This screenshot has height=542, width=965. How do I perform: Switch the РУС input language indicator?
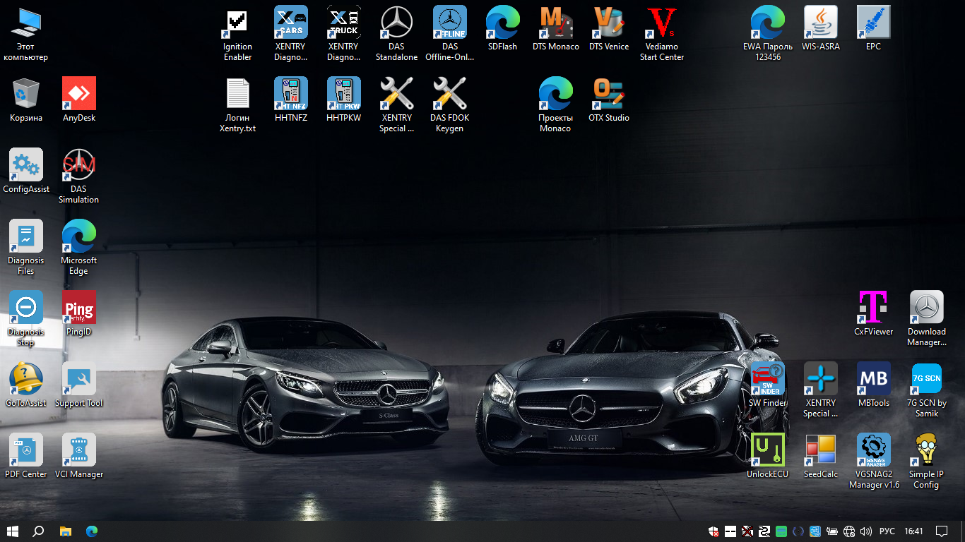click(x=887, y=531)
